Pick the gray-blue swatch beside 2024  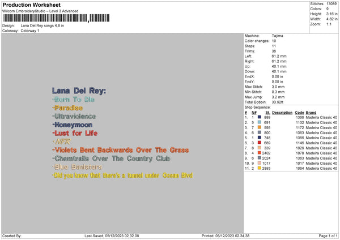(x=260, y=158)
